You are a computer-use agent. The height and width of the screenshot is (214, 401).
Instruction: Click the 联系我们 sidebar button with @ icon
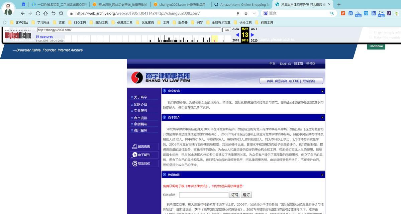click(x=144, y=164)
